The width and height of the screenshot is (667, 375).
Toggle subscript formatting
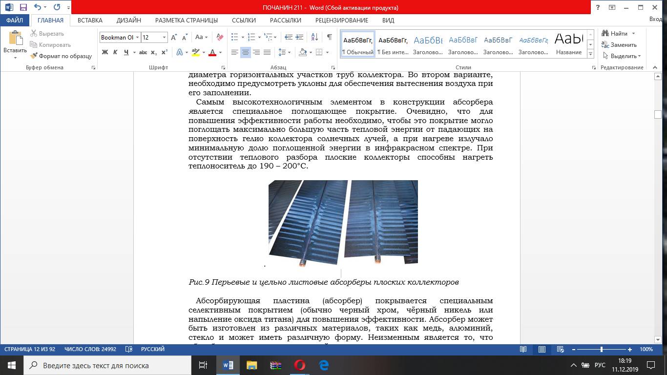point(154,52)
